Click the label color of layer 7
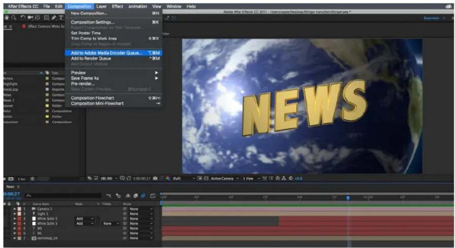The height and width of the screenshot is (248, 455). [x=19, y=238]
